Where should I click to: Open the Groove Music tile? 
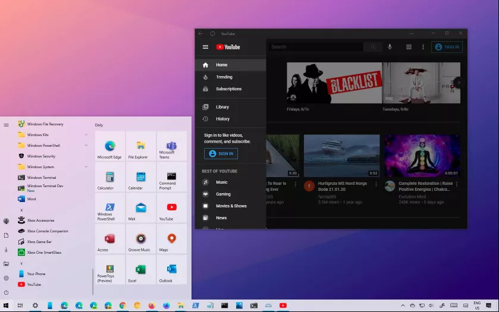[141, 238]
